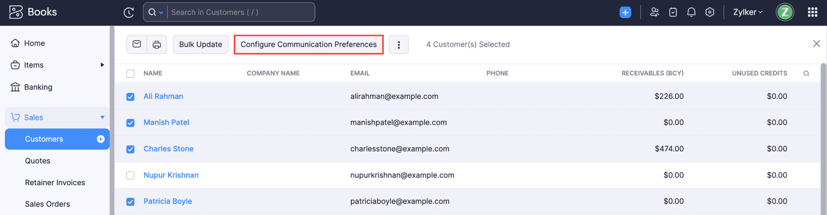Click the recent activity clock icon
This screenshot has width=827, height=215.
pyautogui.click(x=129, y=12)
